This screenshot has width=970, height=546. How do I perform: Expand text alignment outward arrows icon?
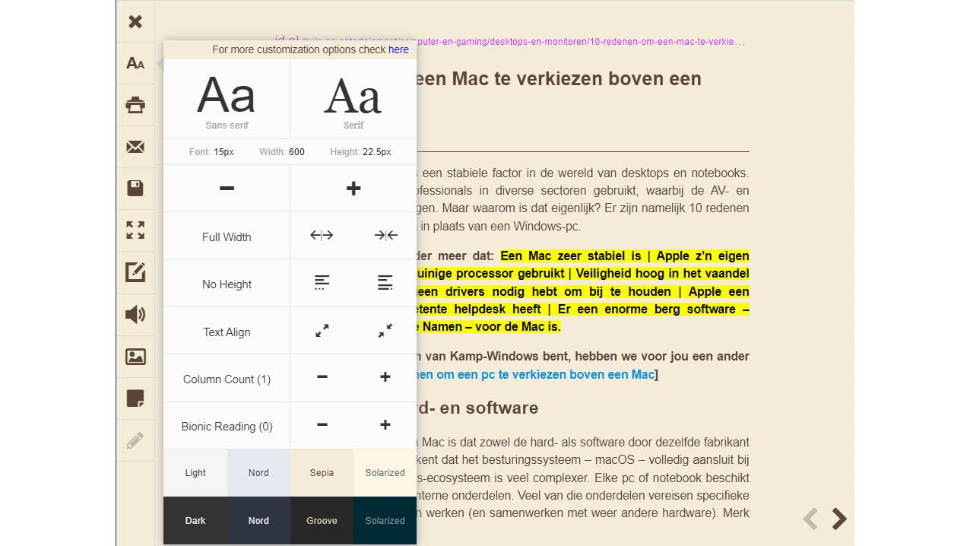pos(322,331)
